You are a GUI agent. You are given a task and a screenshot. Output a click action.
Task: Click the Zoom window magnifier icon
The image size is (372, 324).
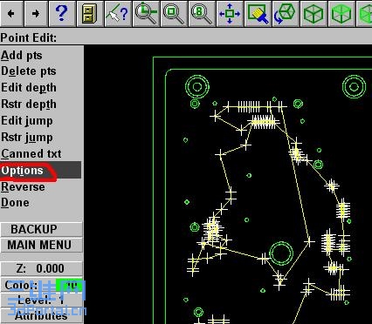(174, 13)
